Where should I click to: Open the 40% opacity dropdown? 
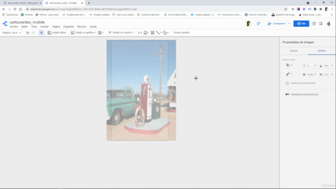326,66
